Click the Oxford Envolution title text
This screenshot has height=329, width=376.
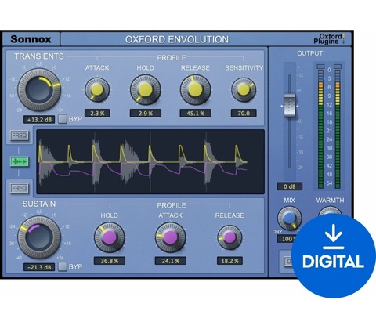click(x=177, y=39)
